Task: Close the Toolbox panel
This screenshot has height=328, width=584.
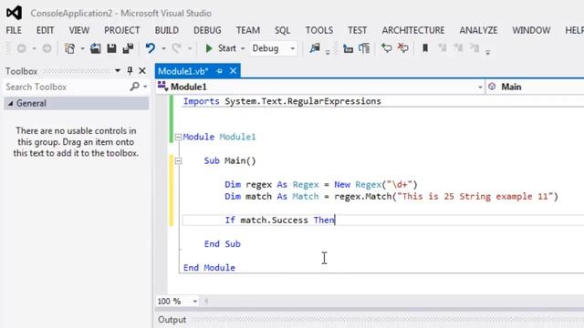Action: click(x=142, y=71)
